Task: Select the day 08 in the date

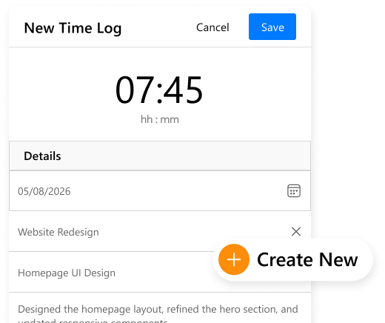Action: click(x=38, y=191)
